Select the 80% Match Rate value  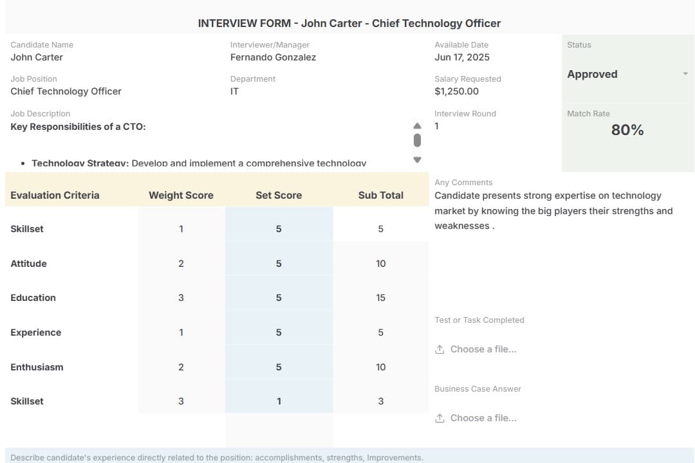coord(627,130)
